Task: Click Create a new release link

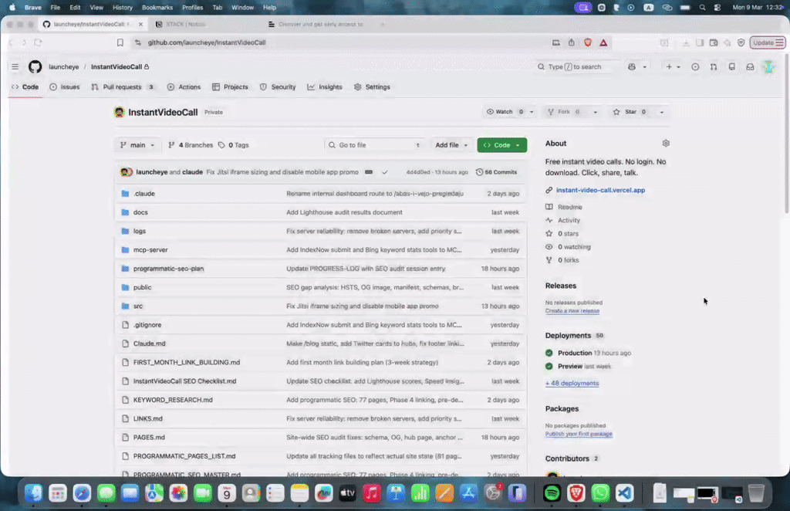Action: (572, 311)
